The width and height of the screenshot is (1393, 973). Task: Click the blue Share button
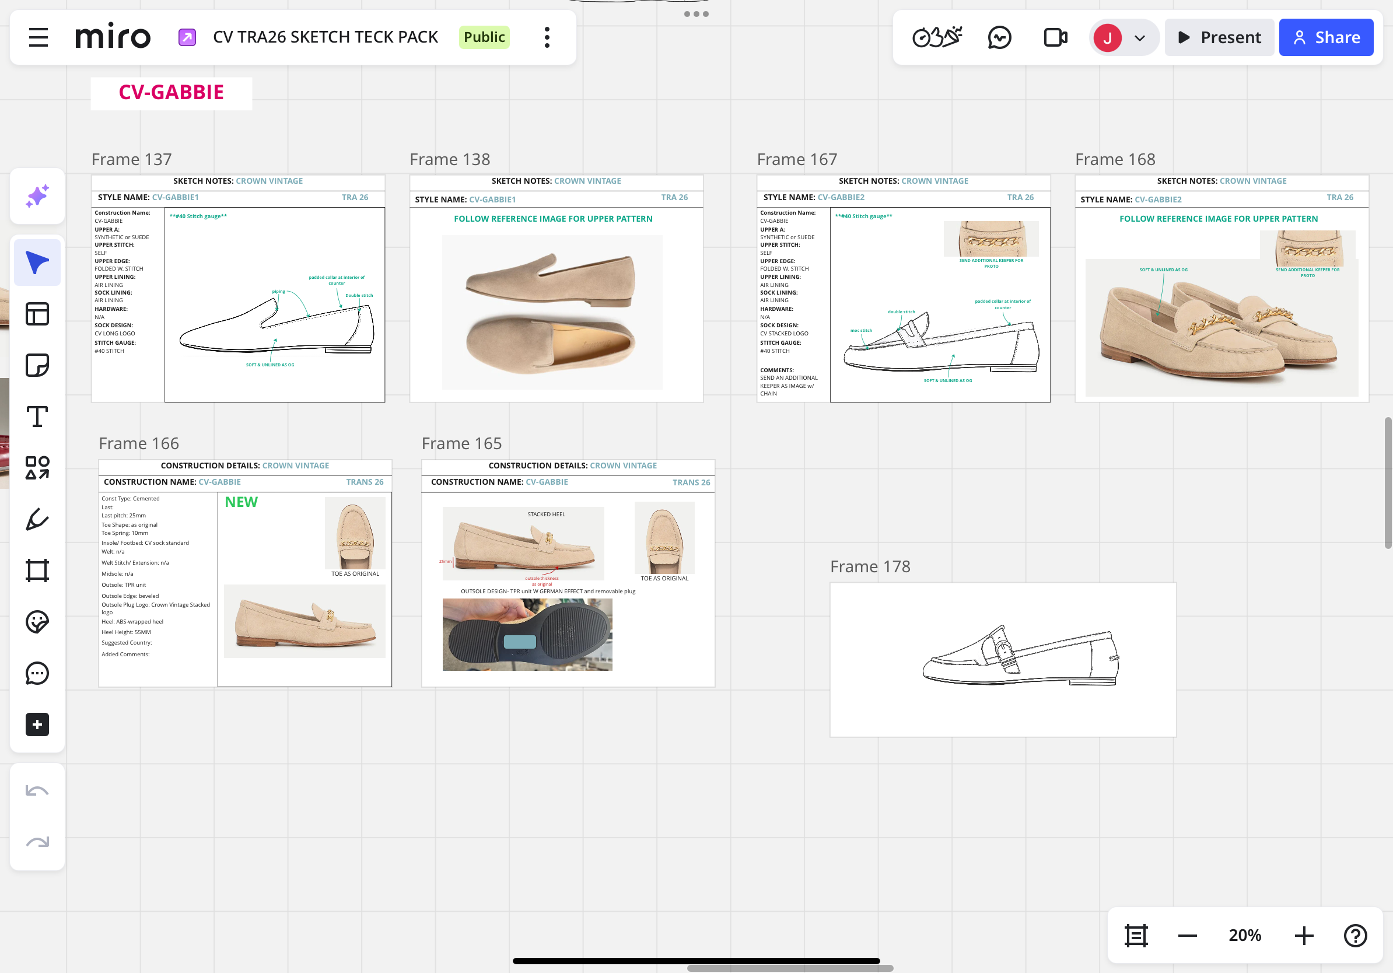coord(1326,37)
